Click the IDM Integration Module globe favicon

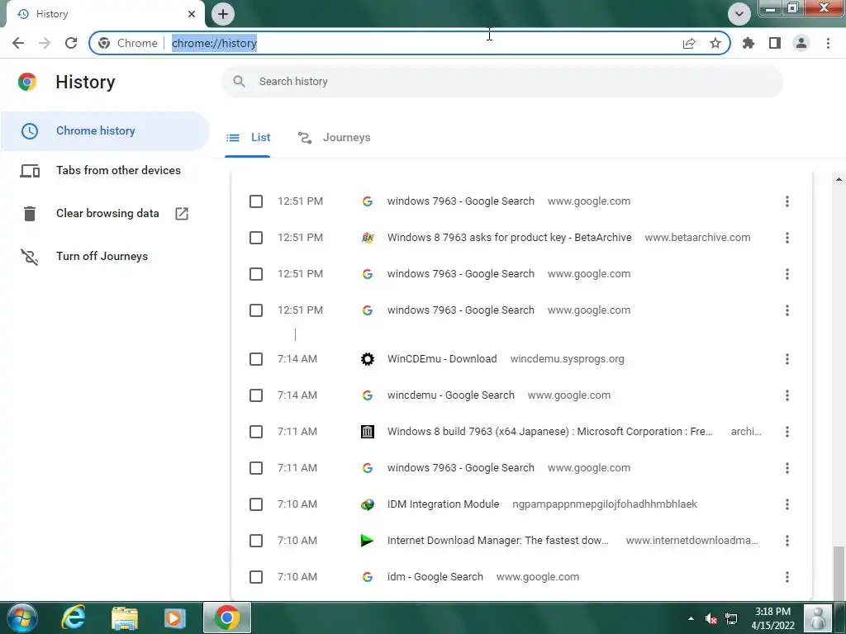click(368, 504)
